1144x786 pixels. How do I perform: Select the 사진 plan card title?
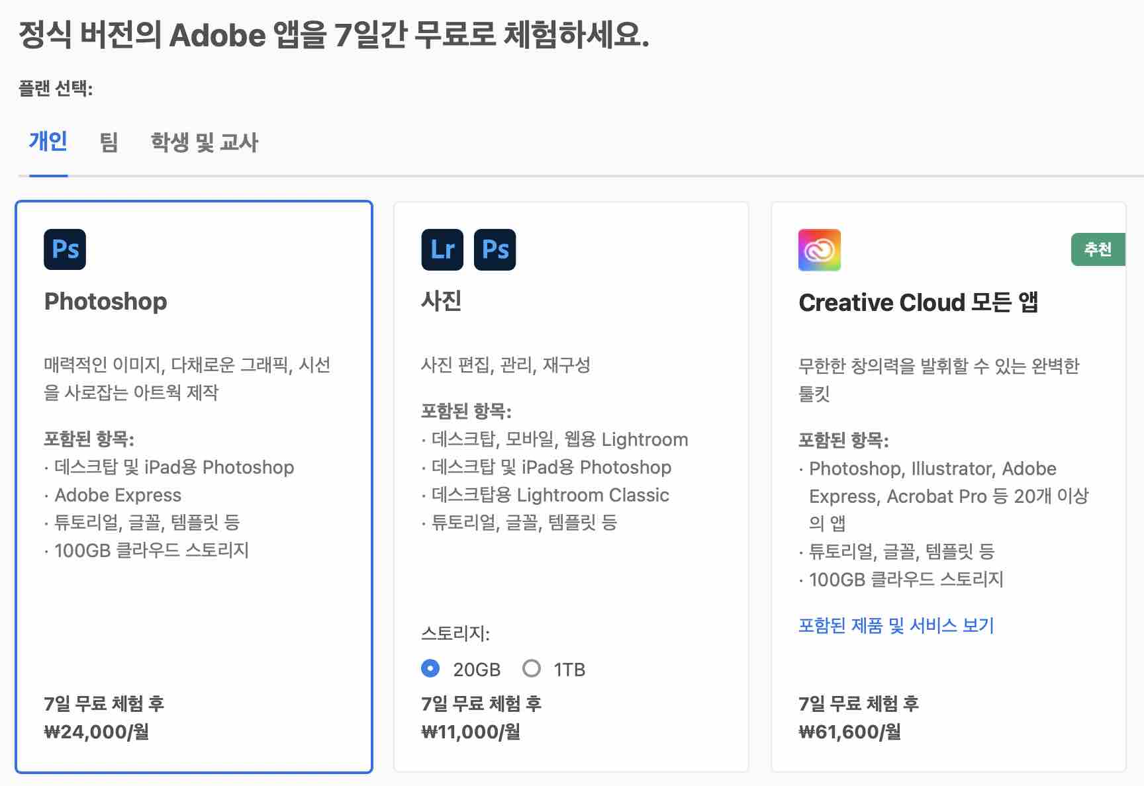pyautogui.click(x=442, y=301)
